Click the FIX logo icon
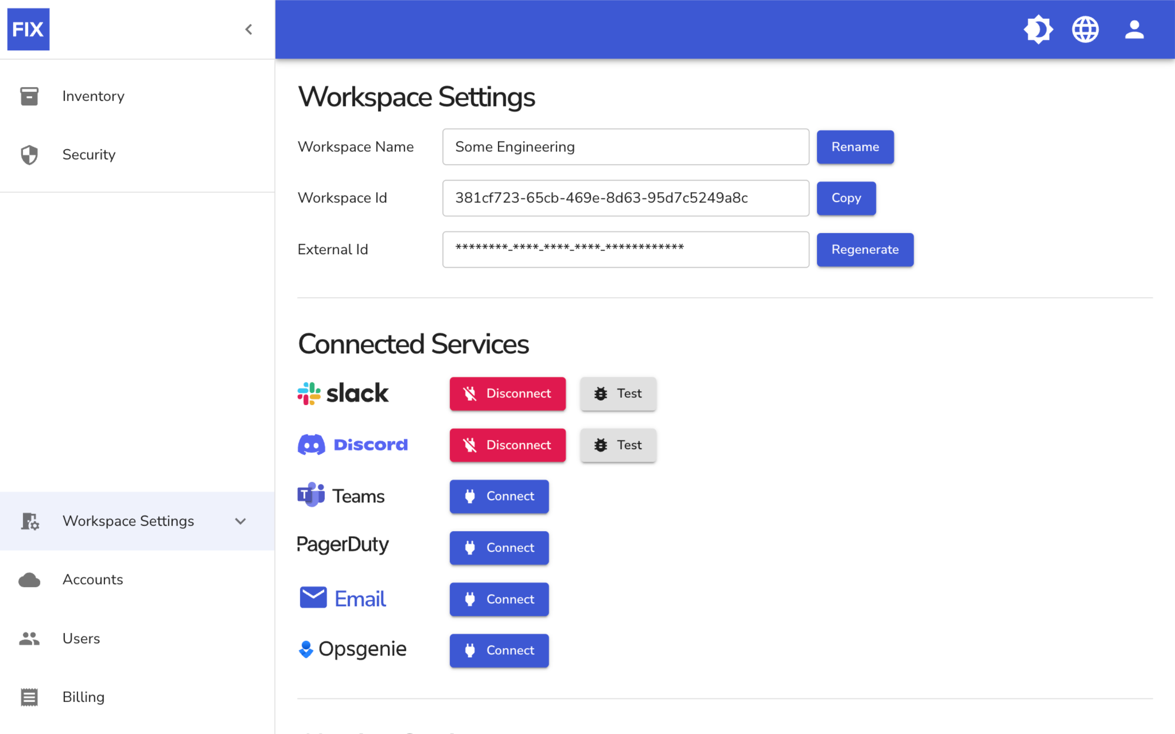 (x=28, y=29)
